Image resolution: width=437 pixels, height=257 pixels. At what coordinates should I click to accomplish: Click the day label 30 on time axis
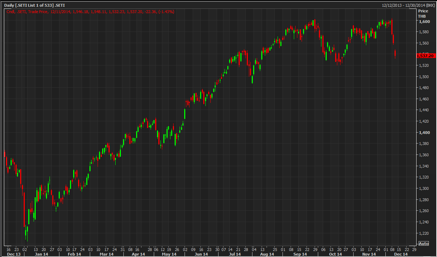[x=217, y=249]
